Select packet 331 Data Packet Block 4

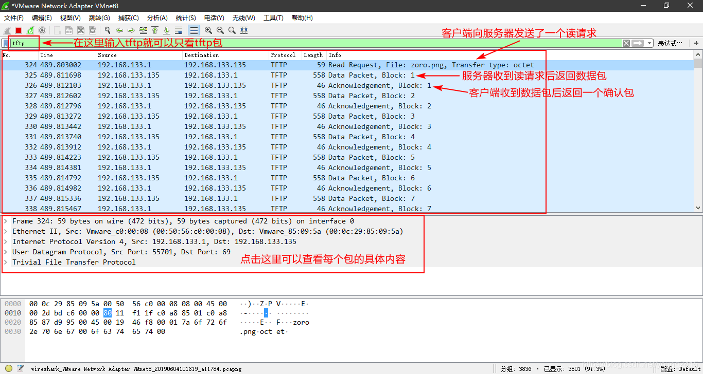point(347,137)
